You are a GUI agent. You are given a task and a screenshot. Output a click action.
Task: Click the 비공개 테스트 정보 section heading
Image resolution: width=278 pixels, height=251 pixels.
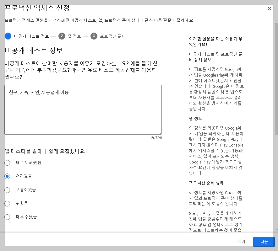[x=34, y=51]
